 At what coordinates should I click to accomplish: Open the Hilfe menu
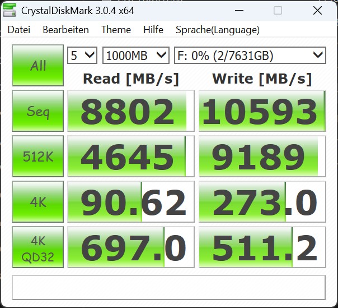(153, 30)
